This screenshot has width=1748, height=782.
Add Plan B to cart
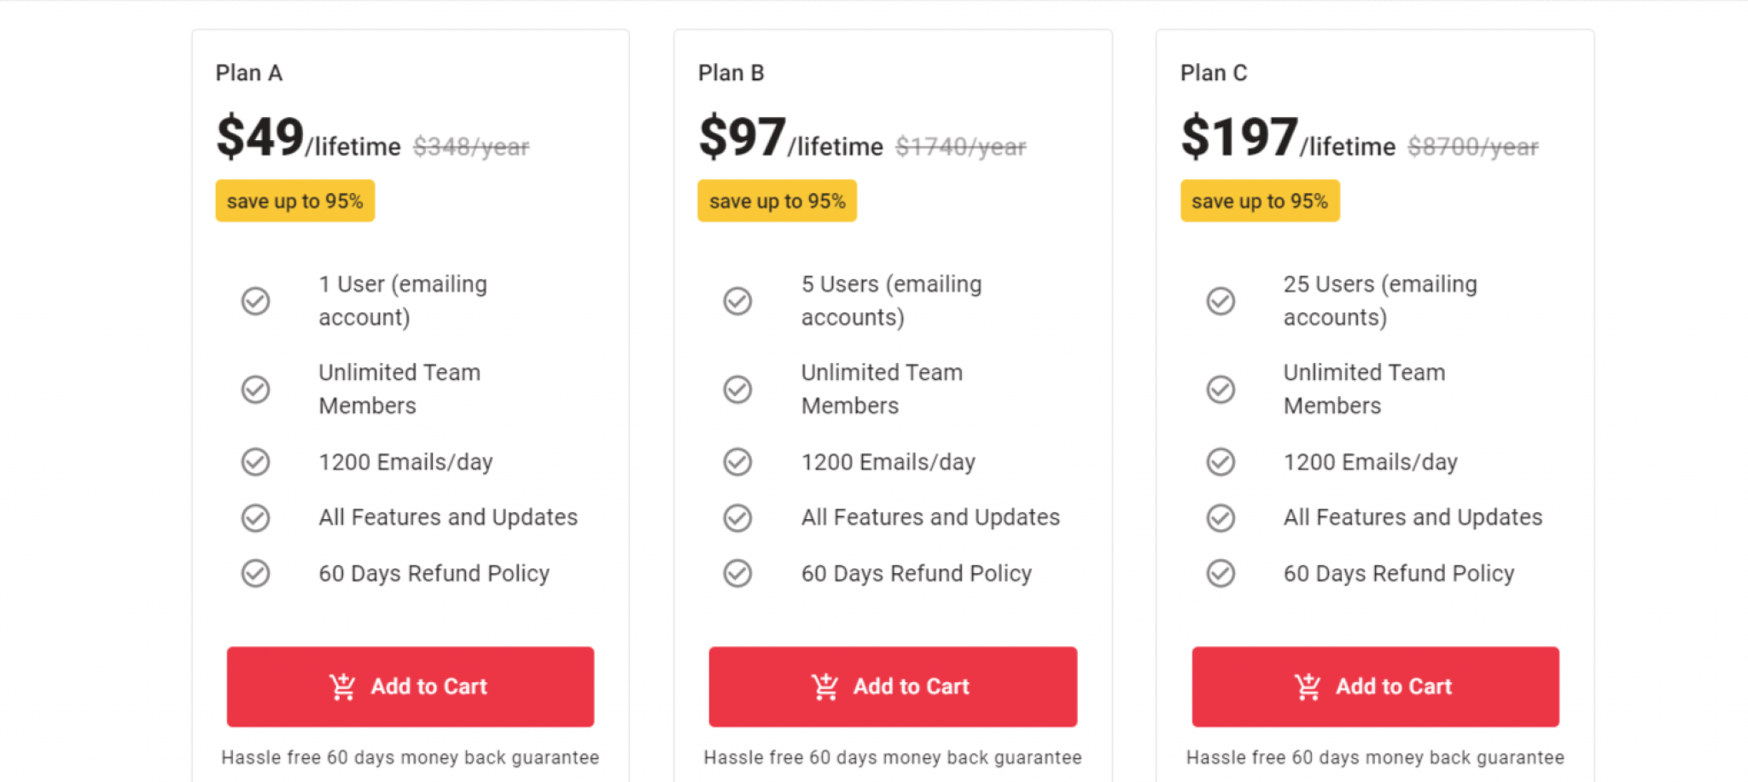(893, 686)
